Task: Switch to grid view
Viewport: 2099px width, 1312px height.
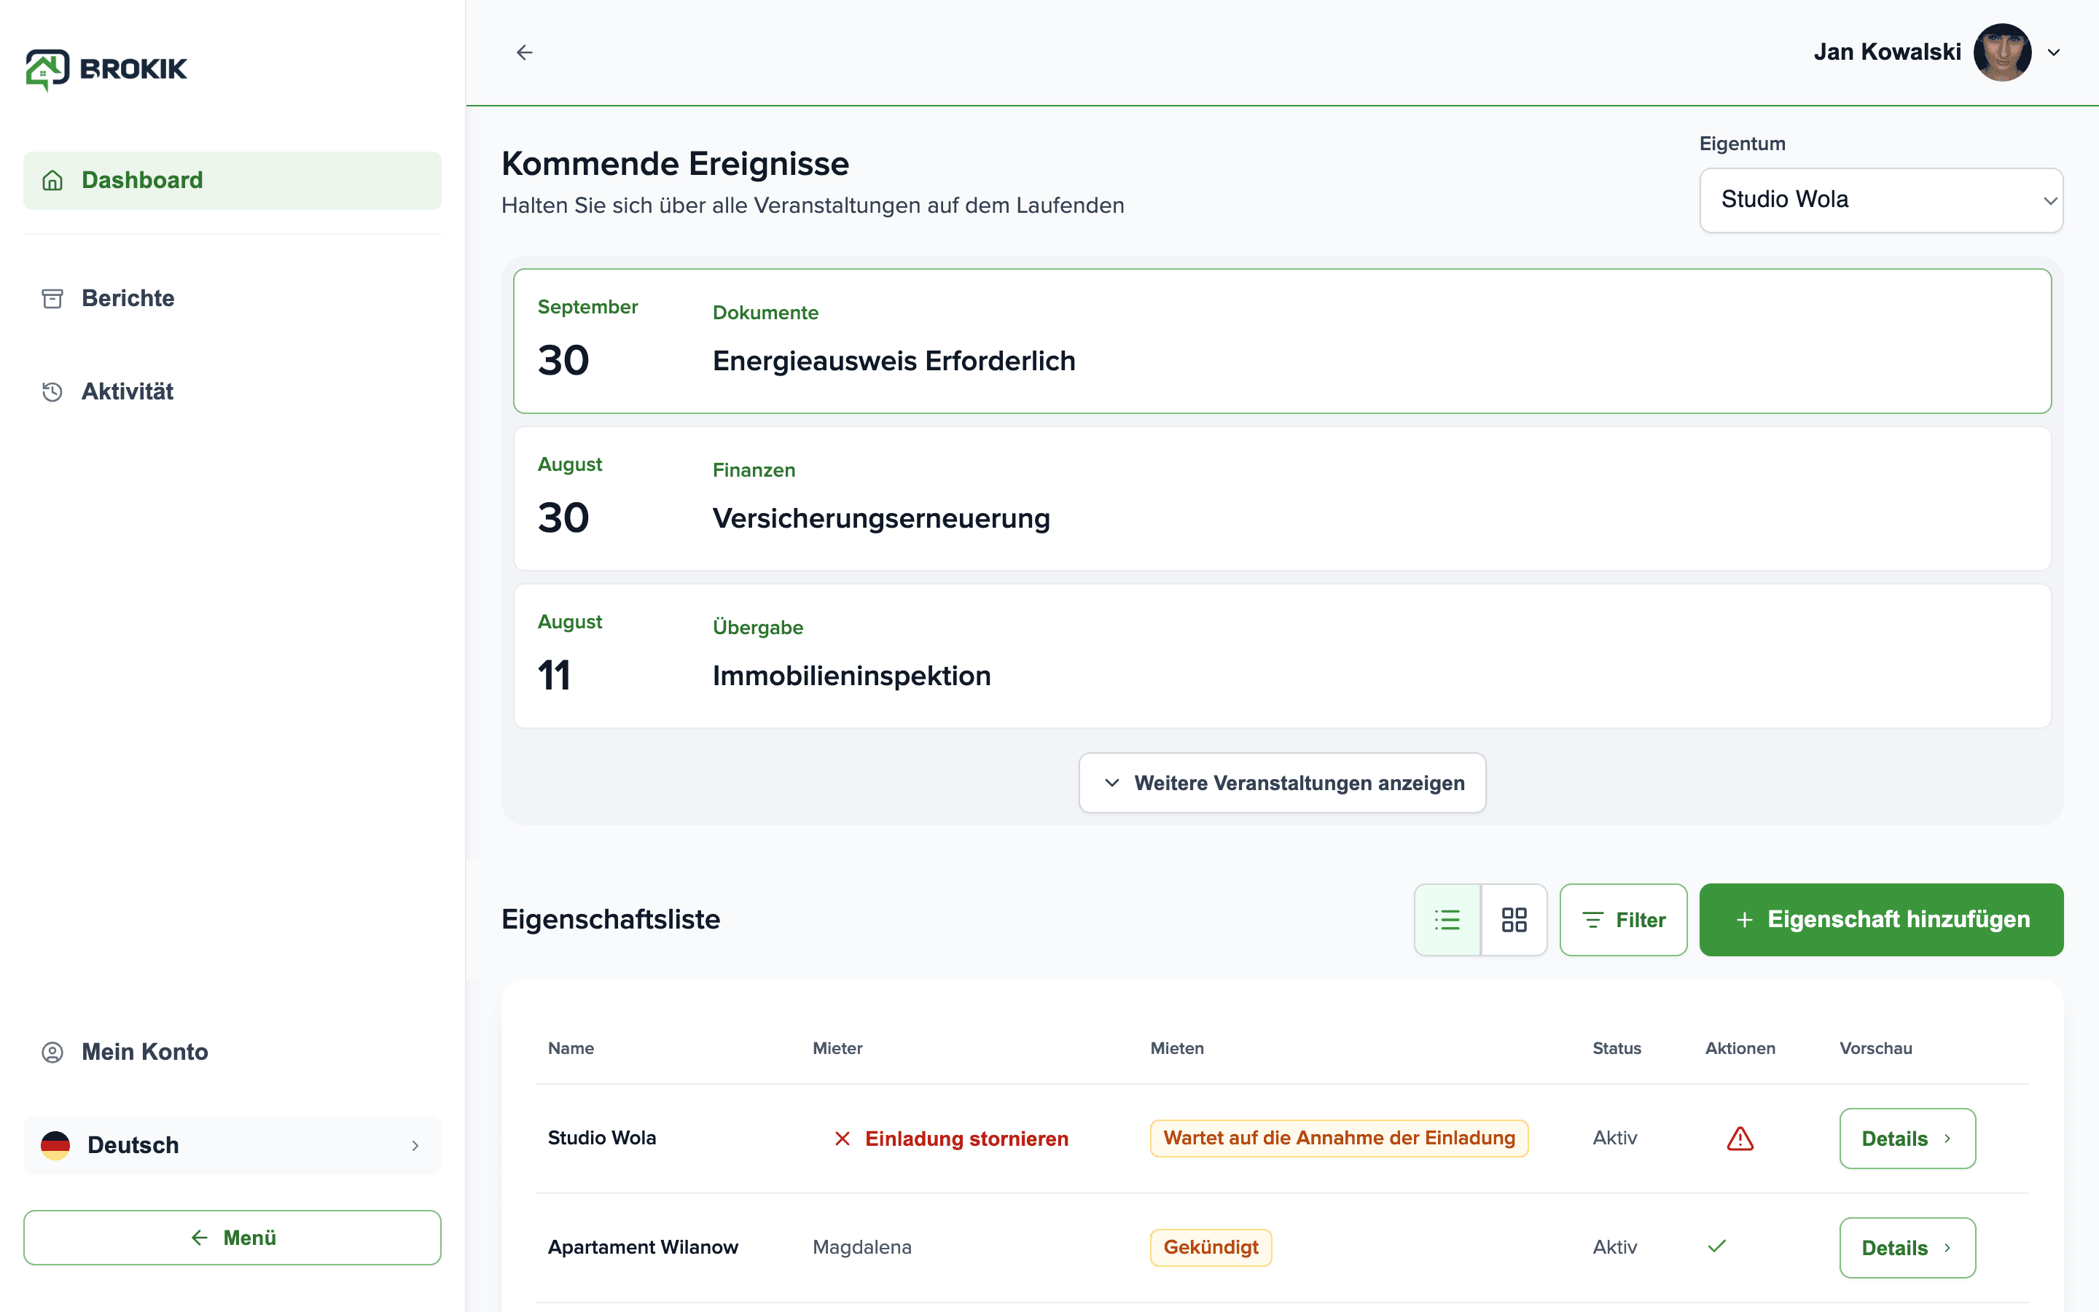Action: tap(1514, 920)
